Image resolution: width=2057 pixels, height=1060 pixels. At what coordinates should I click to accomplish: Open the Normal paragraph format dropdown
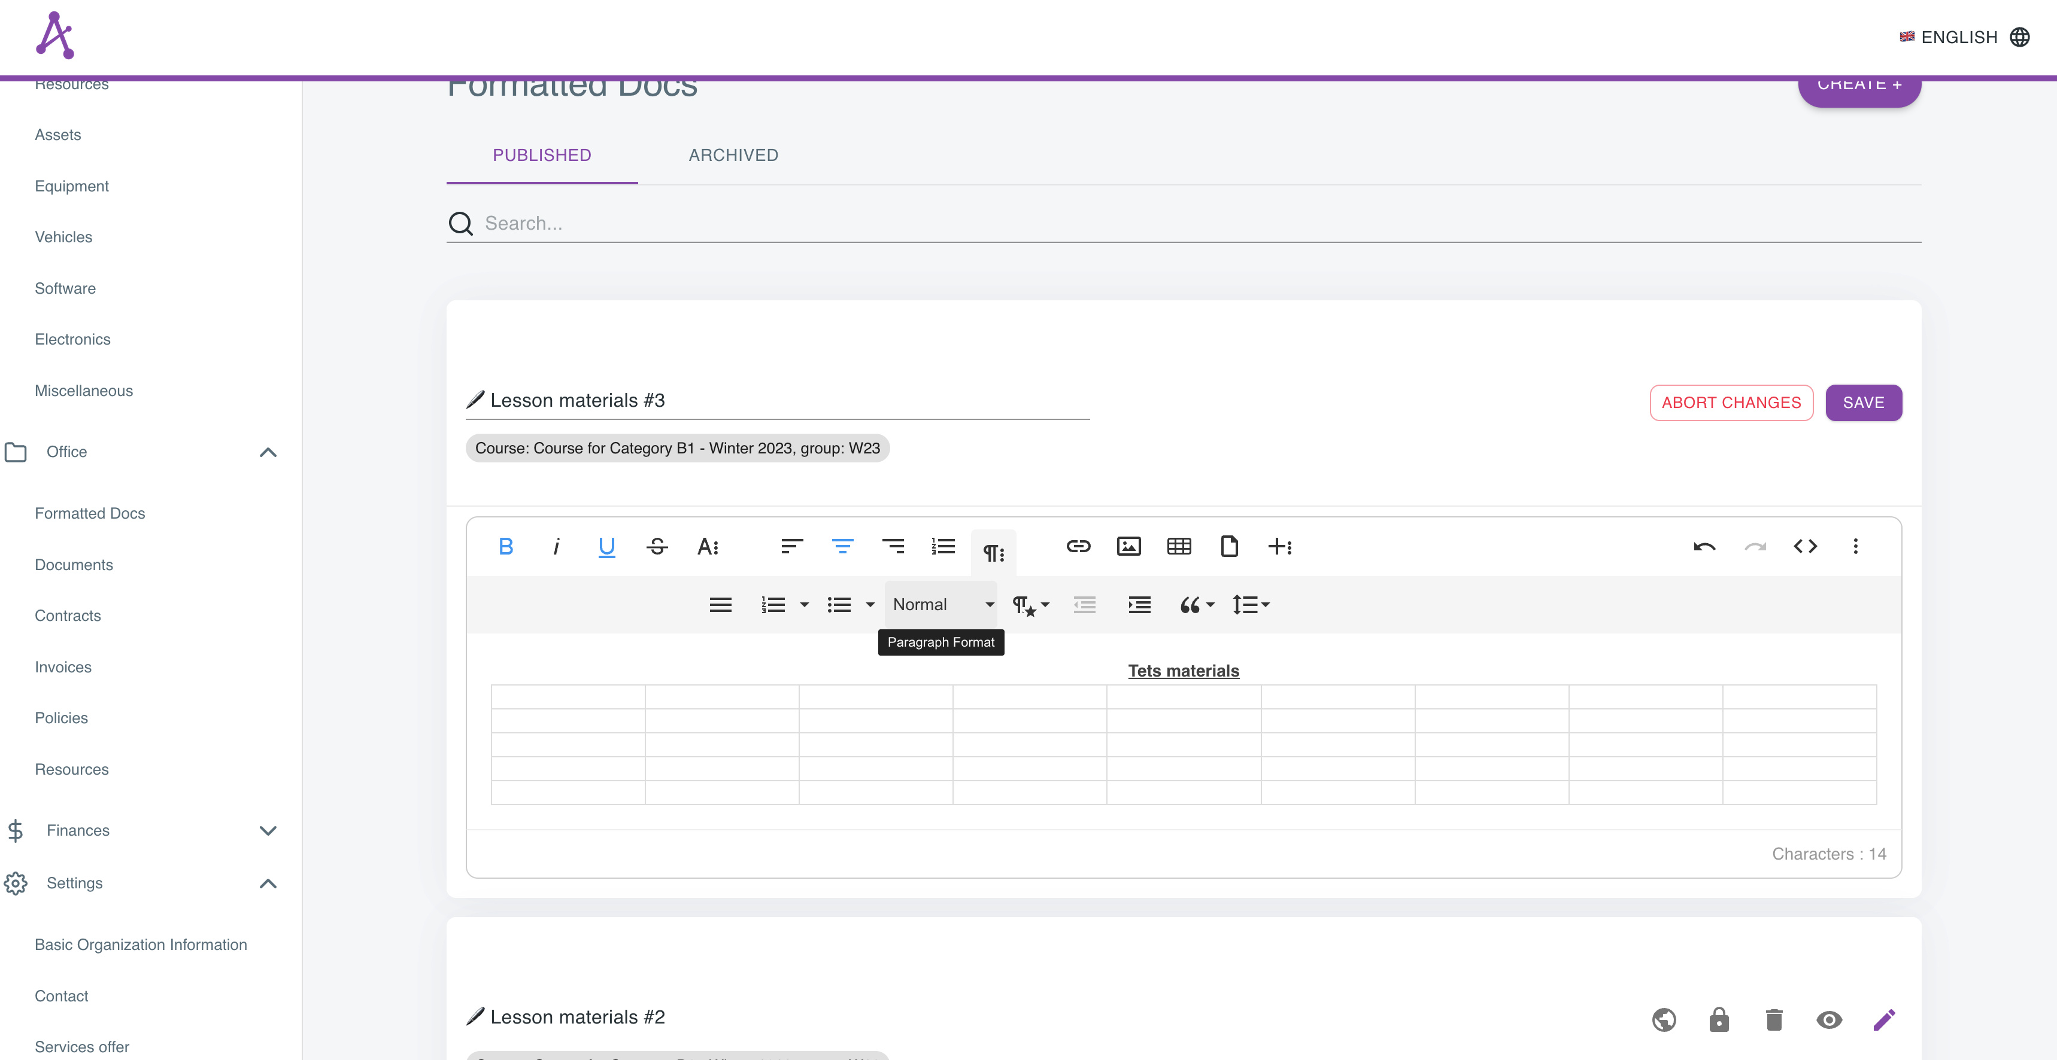[942, 604]
